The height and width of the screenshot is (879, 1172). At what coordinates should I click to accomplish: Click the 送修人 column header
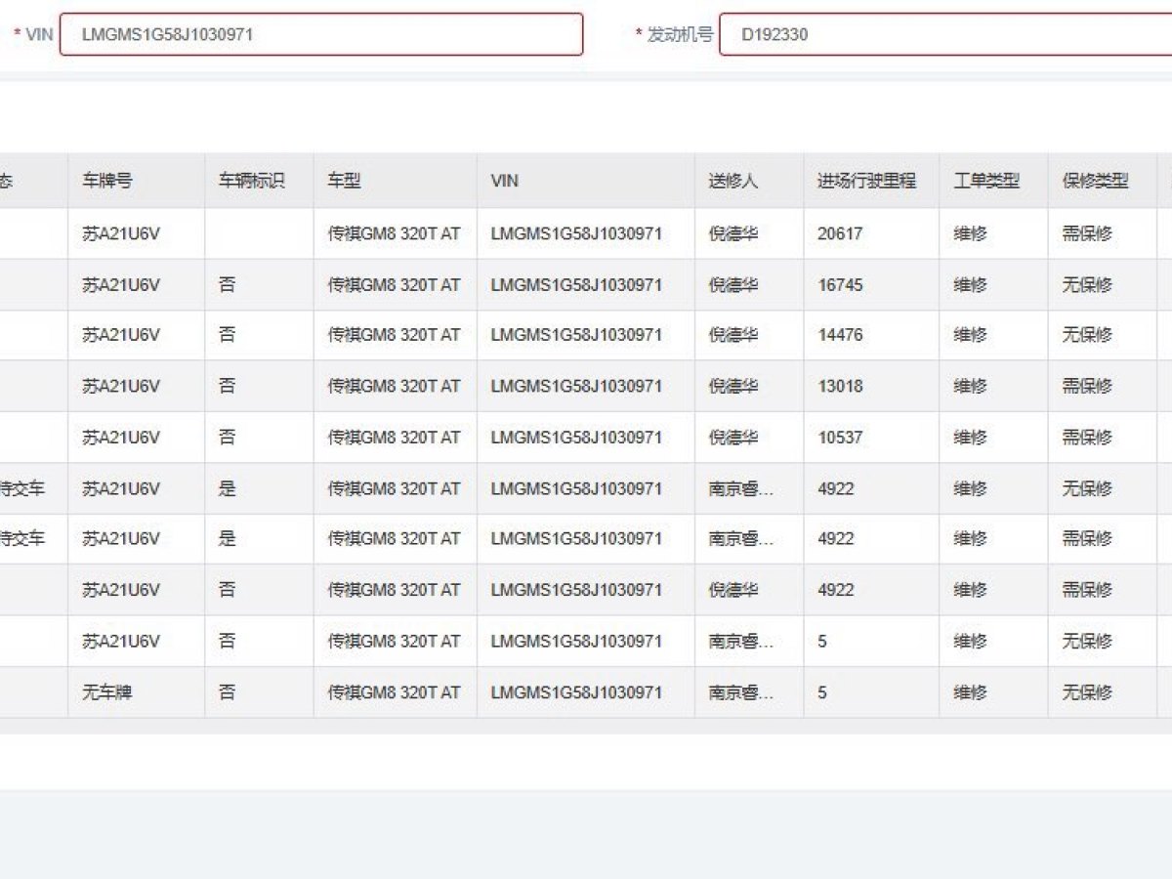pyautogui.click(x=732, y=181)
